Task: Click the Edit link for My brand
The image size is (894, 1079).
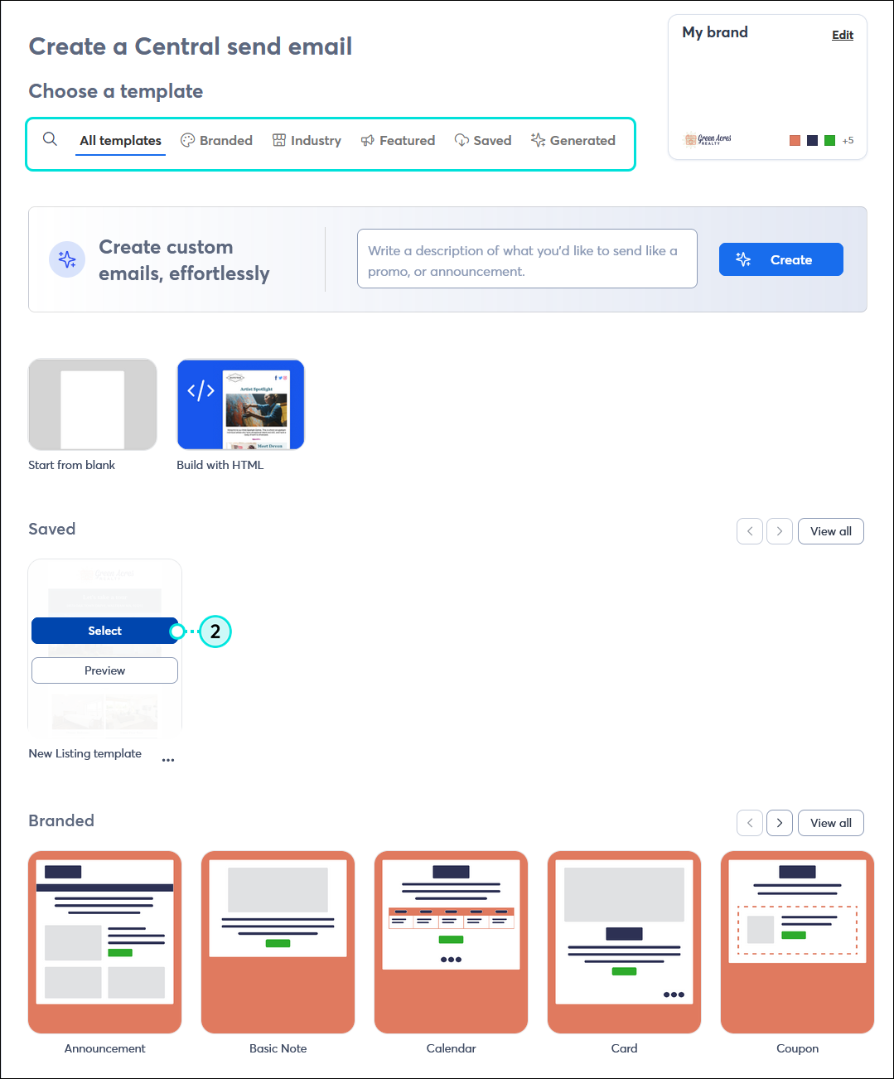Action: (842, 35)
